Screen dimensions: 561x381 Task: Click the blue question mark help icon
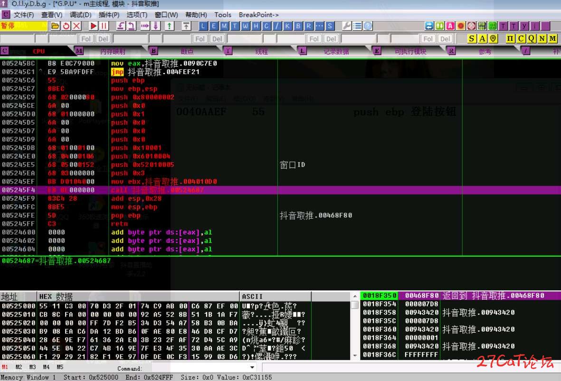point(368,26)
